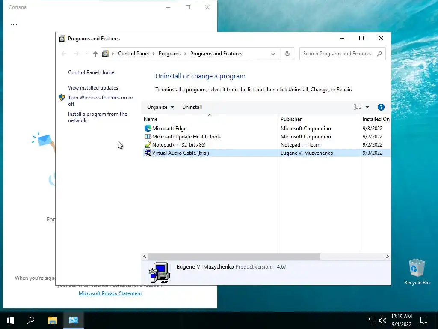The image size is (438, 329).
Task: Sort by Name column header
Action: click(x=210, y=119)
